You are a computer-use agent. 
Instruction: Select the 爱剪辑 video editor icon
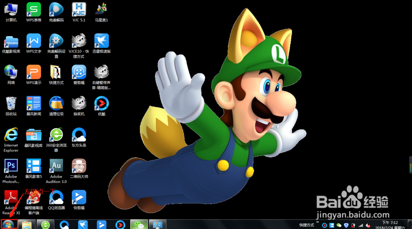79,75
